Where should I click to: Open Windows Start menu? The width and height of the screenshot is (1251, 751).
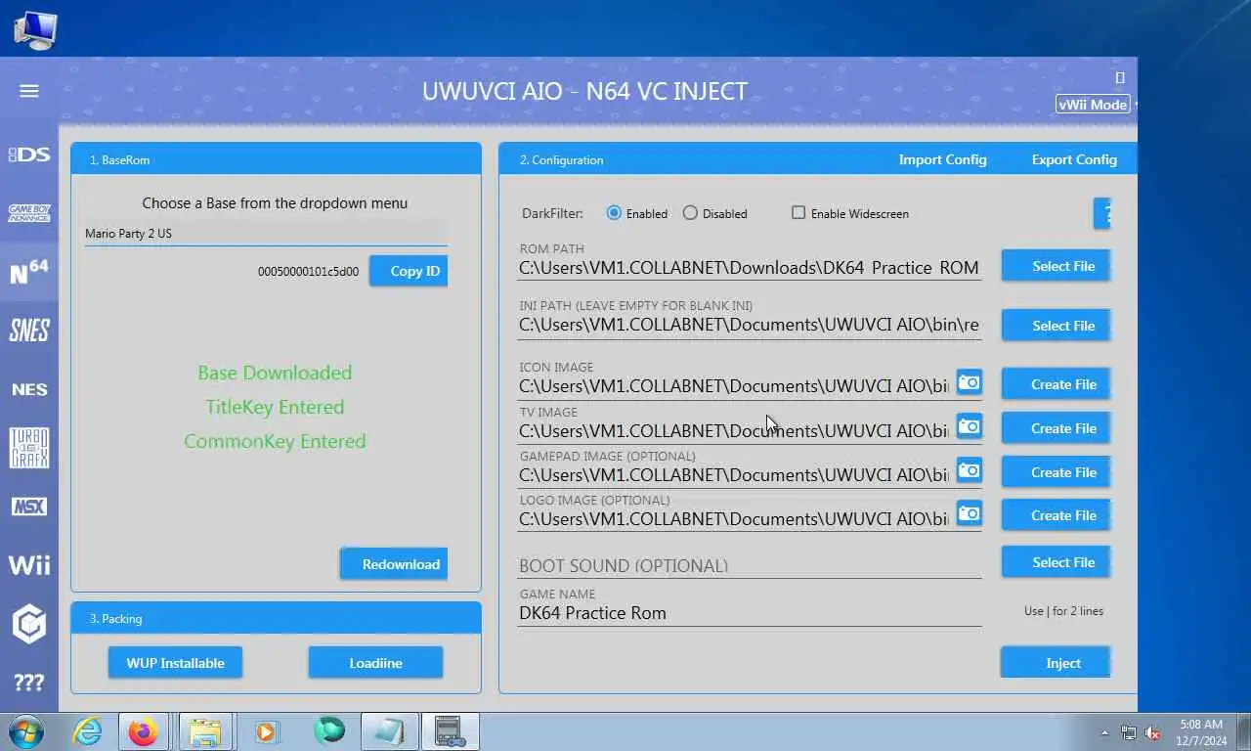[x=27, y=731]
